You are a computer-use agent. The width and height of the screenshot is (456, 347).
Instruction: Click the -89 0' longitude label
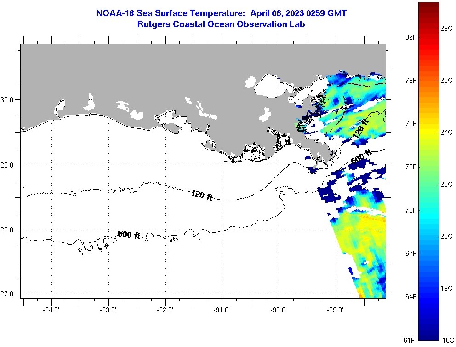335,310
